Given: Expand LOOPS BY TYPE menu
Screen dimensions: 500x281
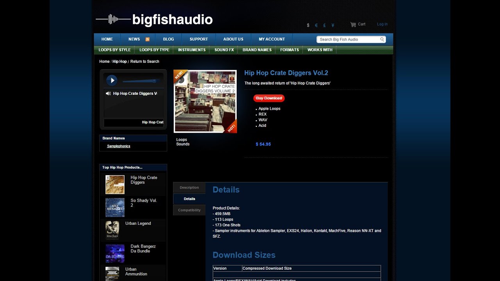Looking at the screenshot, I should [154, 50].
